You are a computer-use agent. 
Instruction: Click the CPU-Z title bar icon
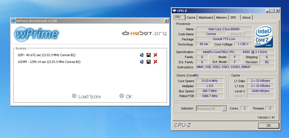tap(175, 11)
